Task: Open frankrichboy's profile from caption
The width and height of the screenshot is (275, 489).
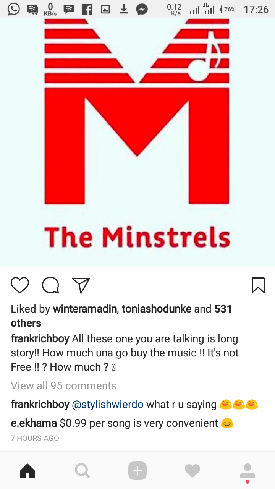Action: [x=40, y=339]
